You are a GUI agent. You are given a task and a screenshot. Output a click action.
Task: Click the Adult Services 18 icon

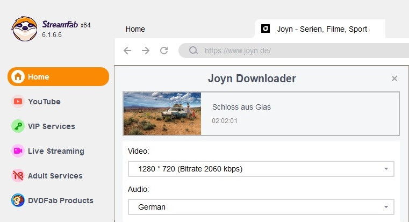click(x=18, y=176)
